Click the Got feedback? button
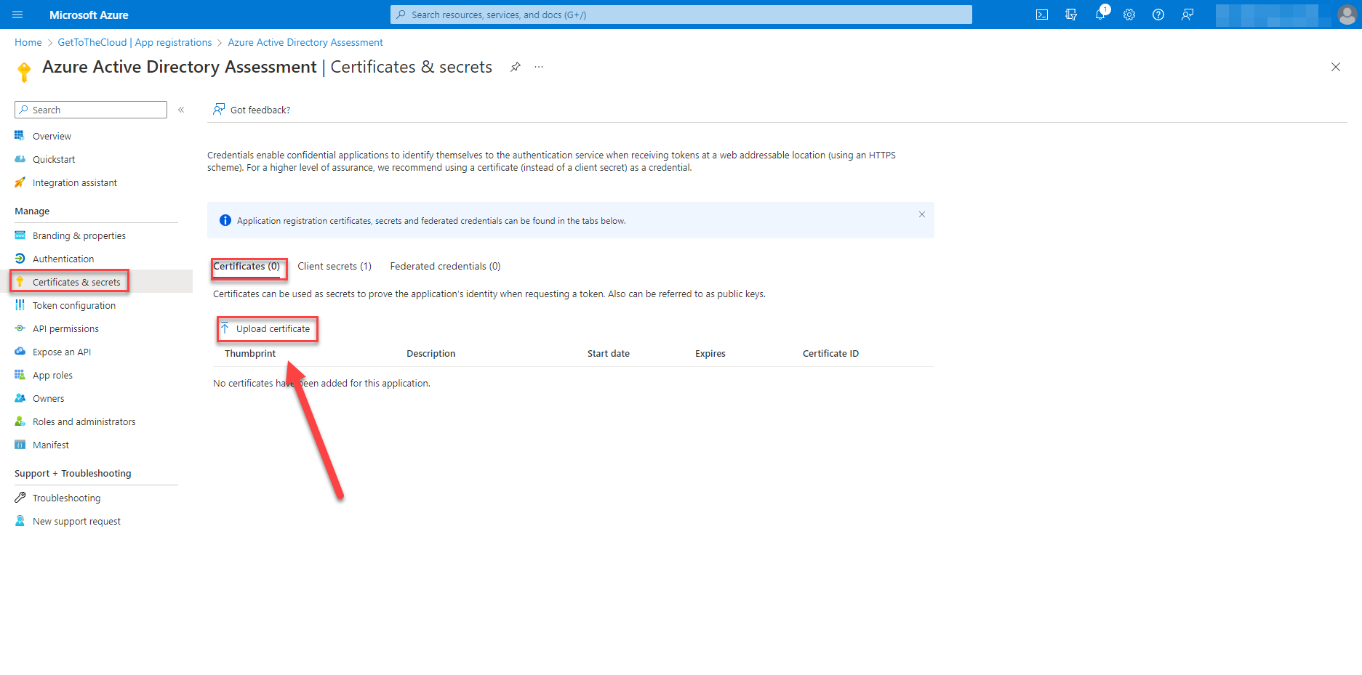 252,110
